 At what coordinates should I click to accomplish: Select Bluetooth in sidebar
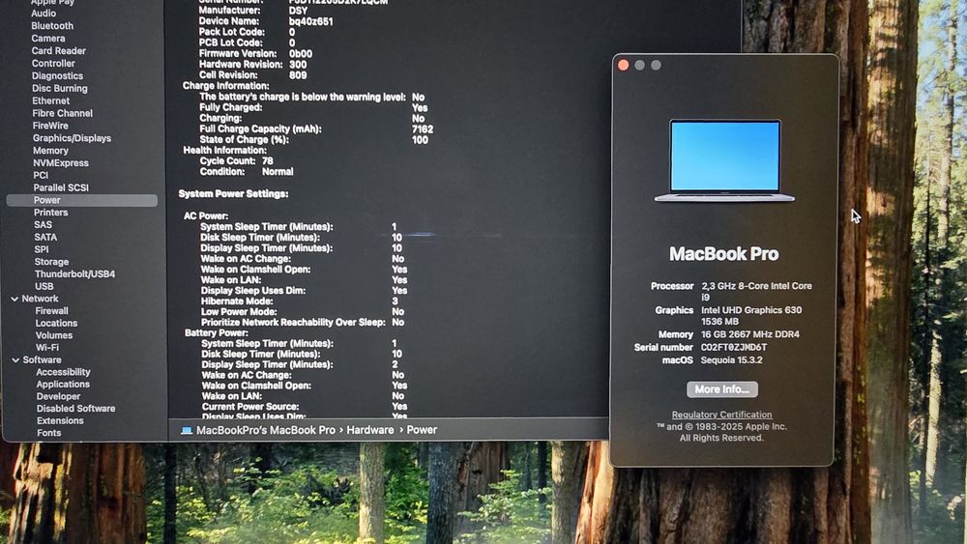[52, 26]
